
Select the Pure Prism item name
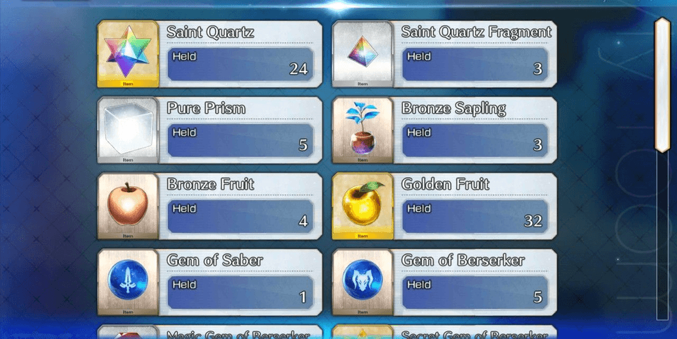206,108
